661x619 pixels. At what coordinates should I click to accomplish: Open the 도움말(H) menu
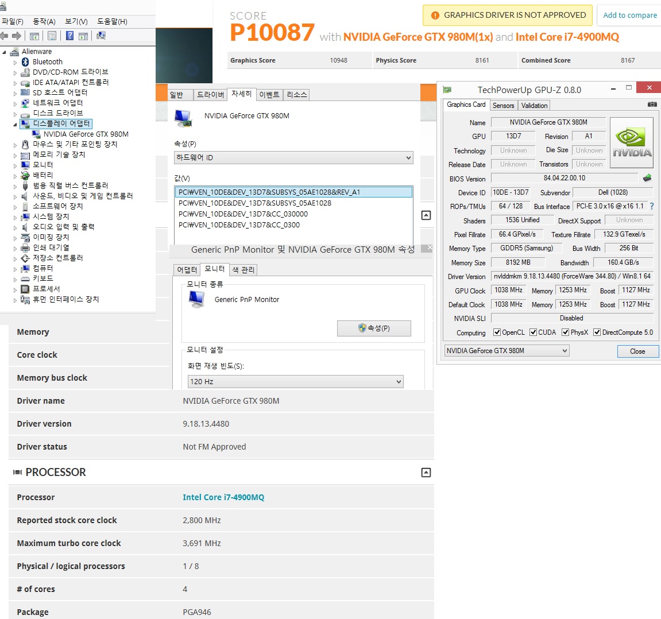tap(112, 21)
